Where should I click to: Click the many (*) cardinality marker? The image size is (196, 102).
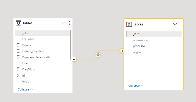74,59
